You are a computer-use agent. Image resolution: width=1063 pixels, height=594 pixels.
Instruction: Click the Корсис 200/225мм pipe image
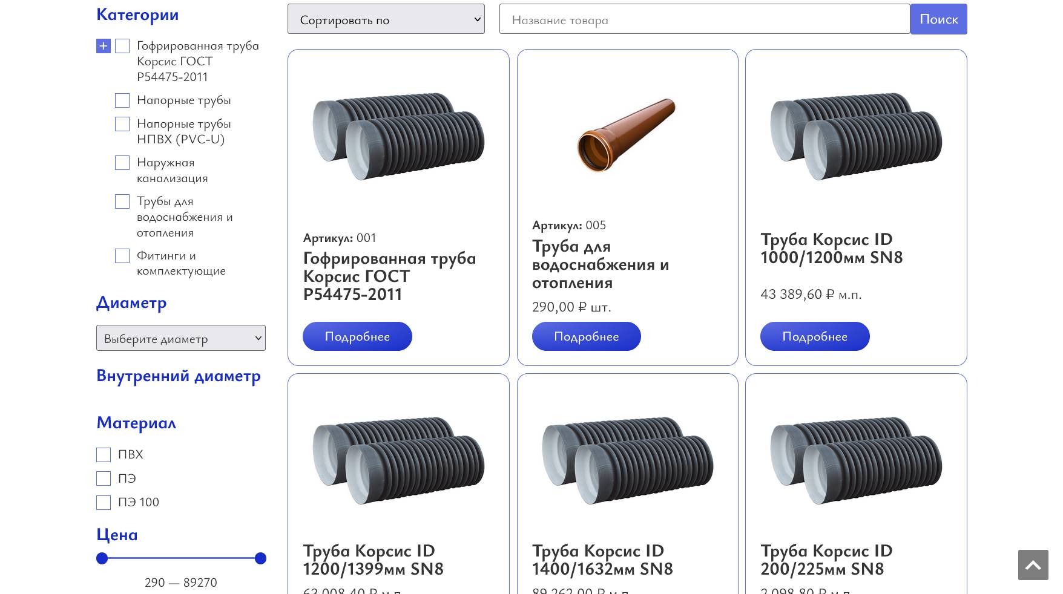[855, 460]
